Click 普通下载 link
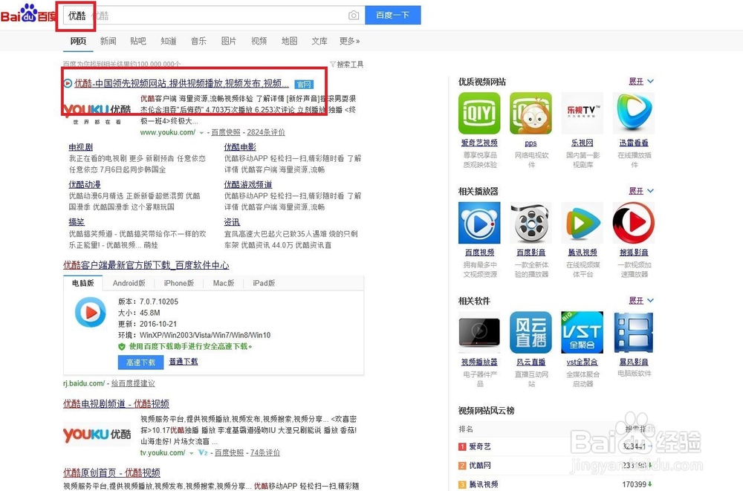This screenshot has height=491, width=743. point(184,362)
